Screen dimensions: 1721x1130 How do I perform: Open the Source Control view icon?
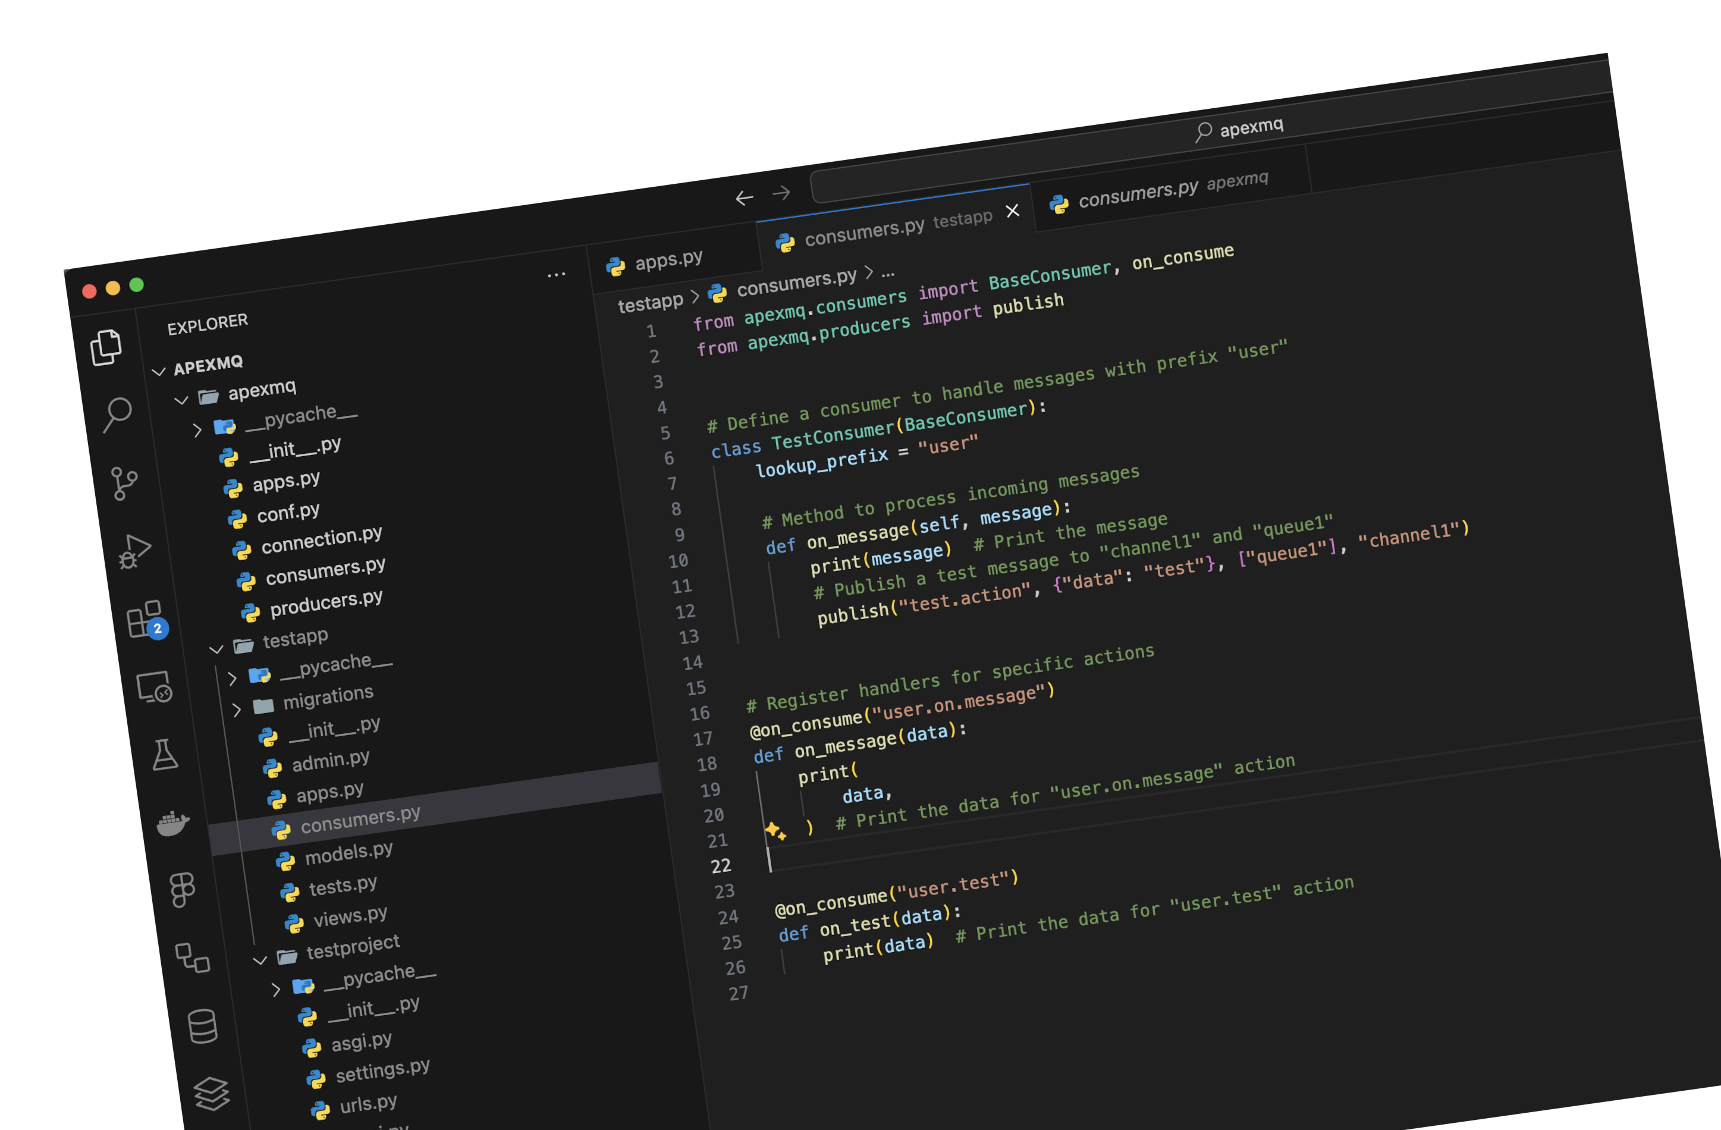[x=124, y=482]
